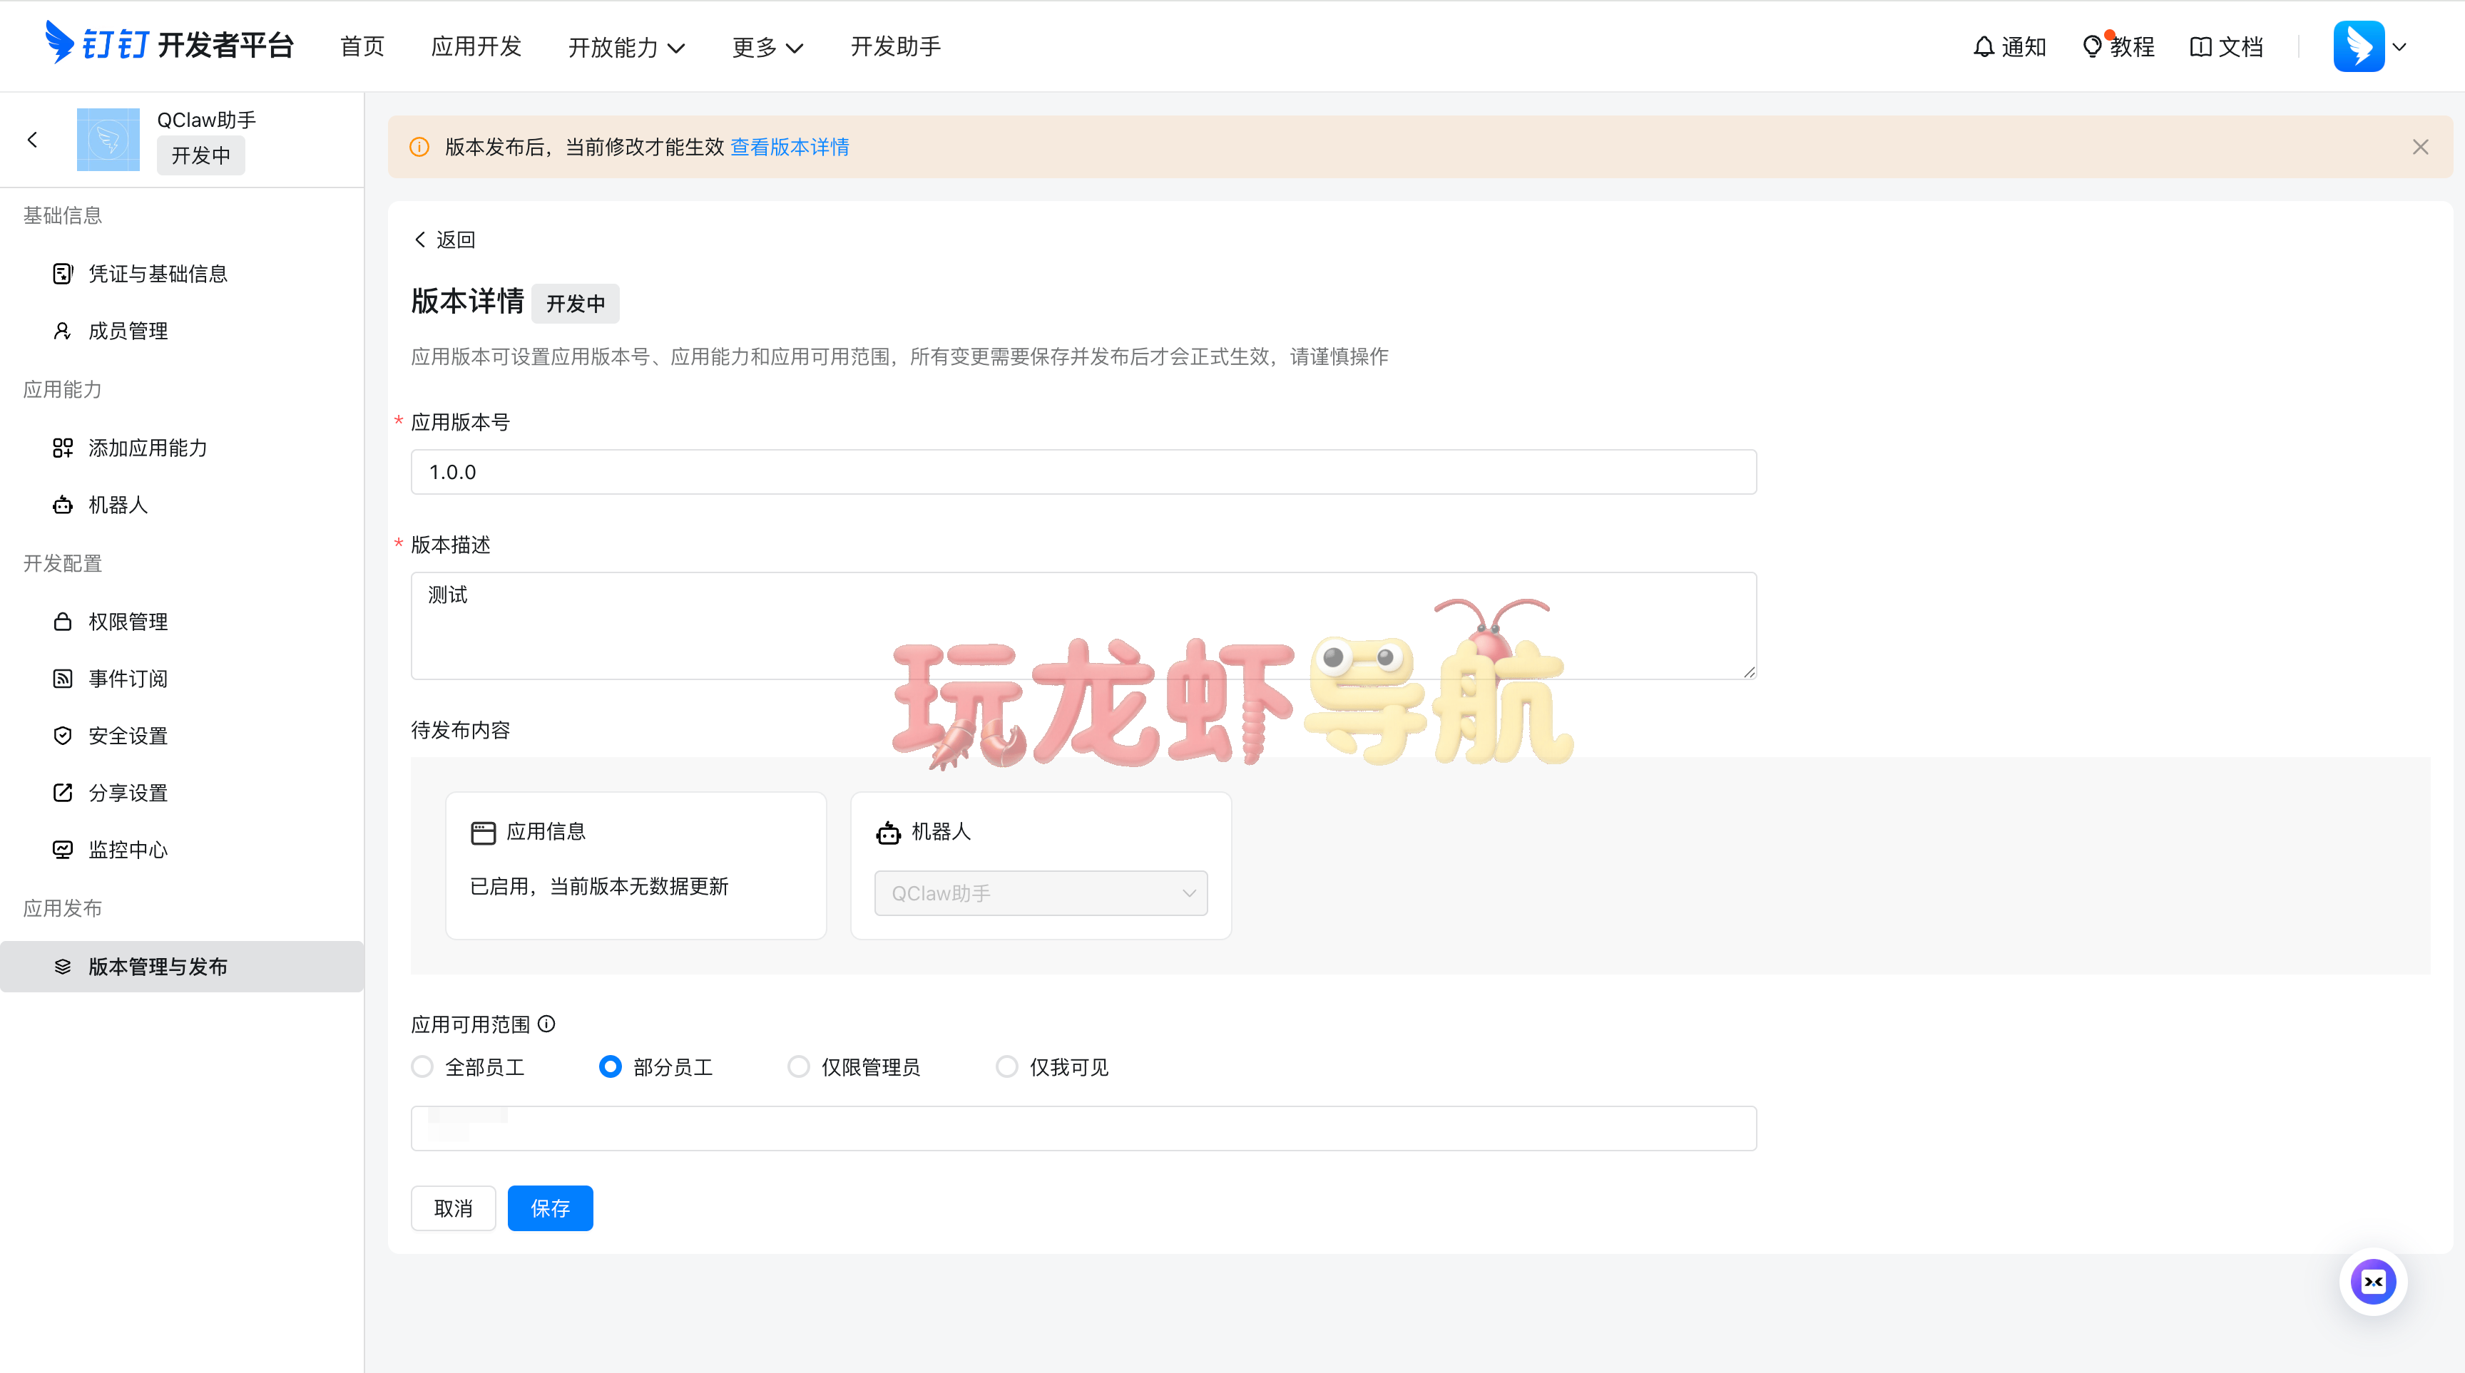Open the 开发助手 nav item
The height and width of the screenshot is (1373, 2465).
coord(896,47)
